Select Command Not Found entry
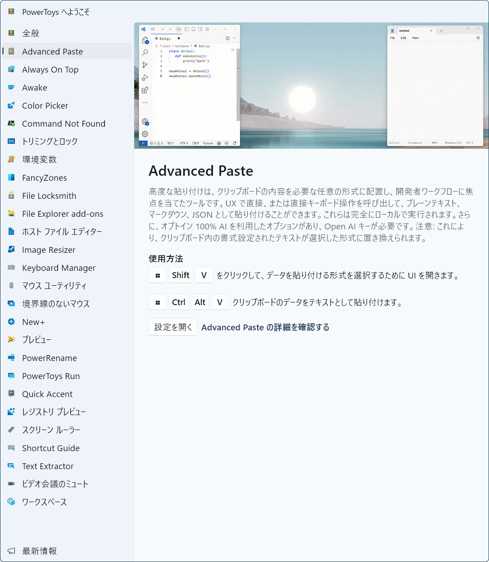The height and width of the screenshot is (562, 489). coord(67,123)
